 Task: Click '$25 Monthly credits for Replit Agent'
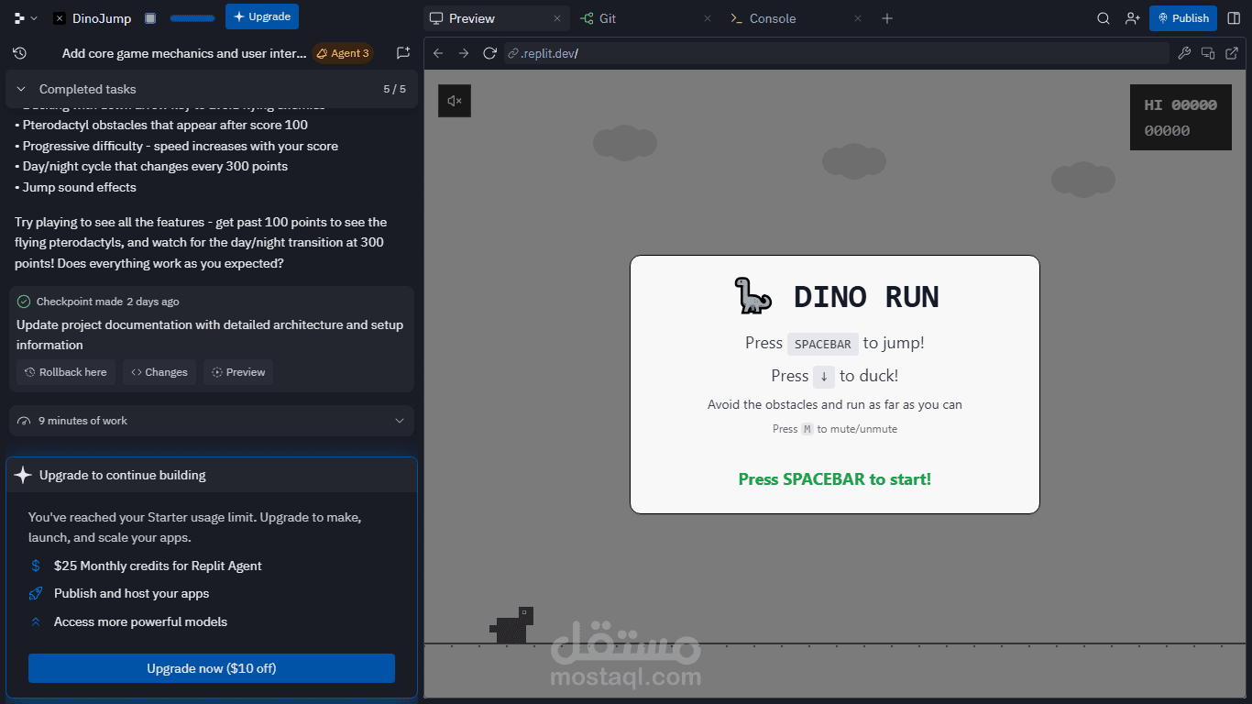pos(158,566)
